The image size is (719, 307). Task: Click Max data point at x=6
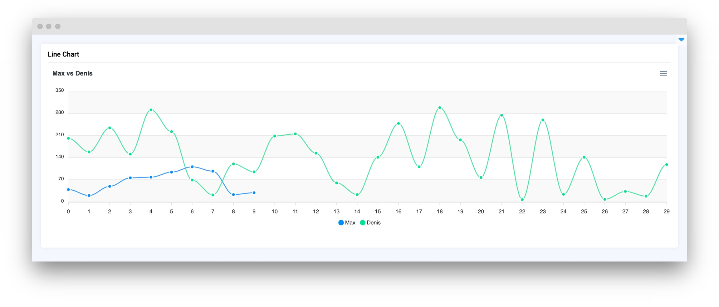(192, 167)
